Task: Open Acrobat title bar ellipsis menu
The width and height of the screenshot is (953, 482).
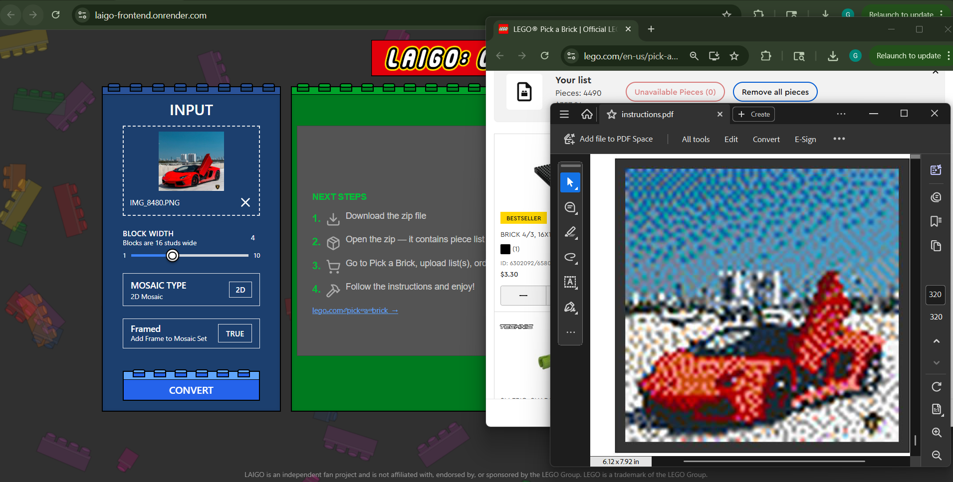Action: 841,114
